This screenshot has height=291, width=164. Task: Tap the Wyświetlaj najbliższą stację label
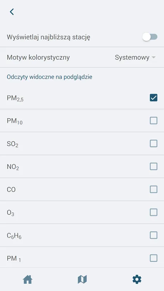click(48, 37)
